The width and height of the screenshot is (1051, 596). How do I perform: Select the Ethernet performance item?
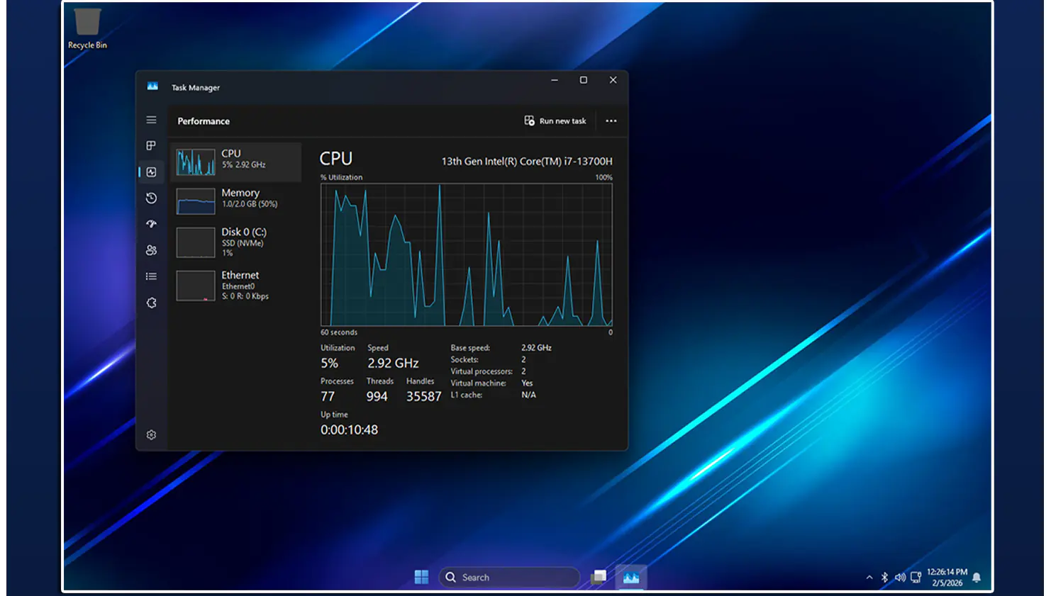pyautogui.click(x=235, y=285)
